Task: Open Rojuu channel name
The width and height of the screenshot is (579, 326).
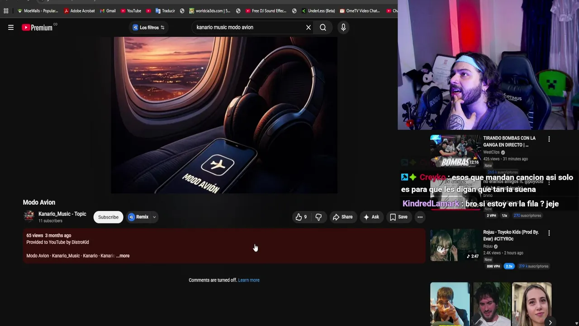Action: (488, 246)
